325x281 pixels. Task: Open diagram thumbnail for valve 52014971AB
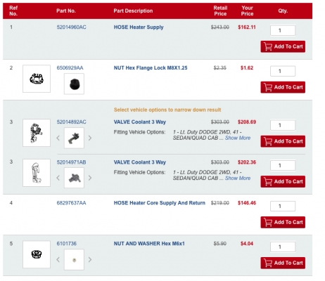click(x=37, y=173)
